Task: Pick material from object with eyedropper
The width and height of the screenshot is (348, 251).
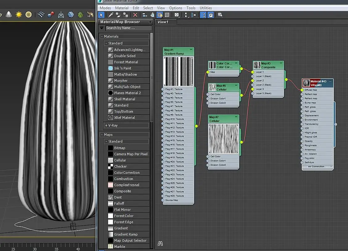Action: point(111,15)
